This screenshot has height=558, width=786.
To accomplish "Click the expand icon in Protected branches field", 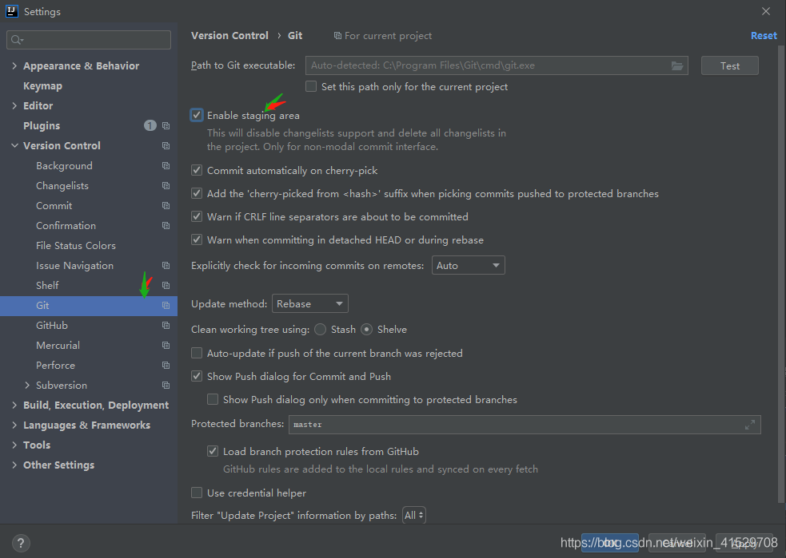I will click(749, 425).
